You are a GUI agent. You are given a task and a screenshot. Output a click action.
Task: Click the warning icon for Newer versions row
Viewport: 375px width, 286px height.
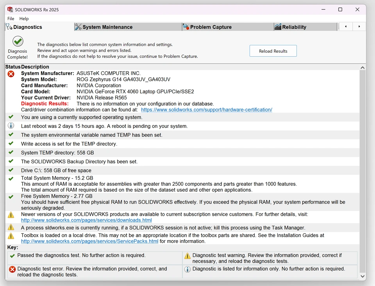coord(11,215)
